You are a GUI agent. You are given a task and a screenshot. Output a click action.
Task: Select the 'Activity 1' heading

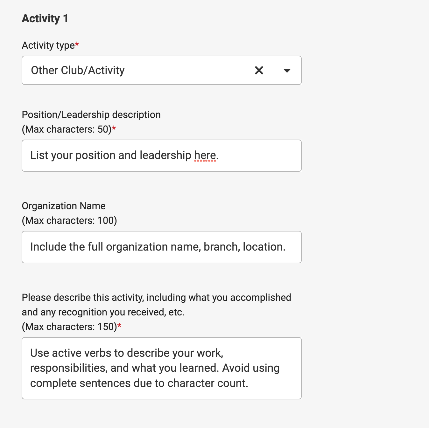(45, 18)
